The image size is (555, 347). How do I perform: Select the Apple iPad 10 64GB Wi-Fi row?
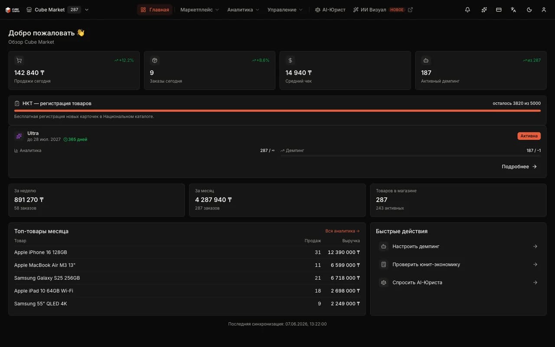[x=187, y=291]
